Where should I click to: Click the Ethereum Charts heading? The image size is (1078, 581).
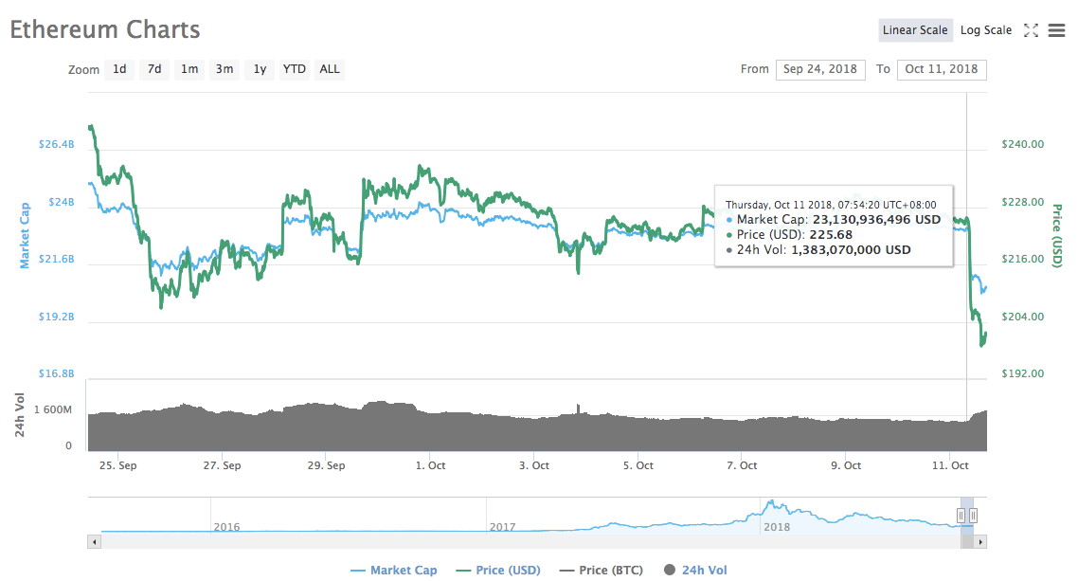tap(105, 29)
